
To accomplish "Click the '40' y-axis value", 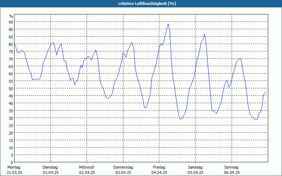I will (x=11, y=103).
